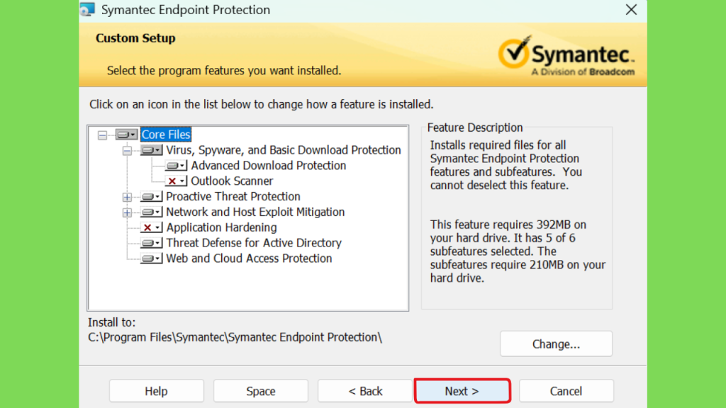Open the Threat Defense for Active Directory drive icon

152,243
